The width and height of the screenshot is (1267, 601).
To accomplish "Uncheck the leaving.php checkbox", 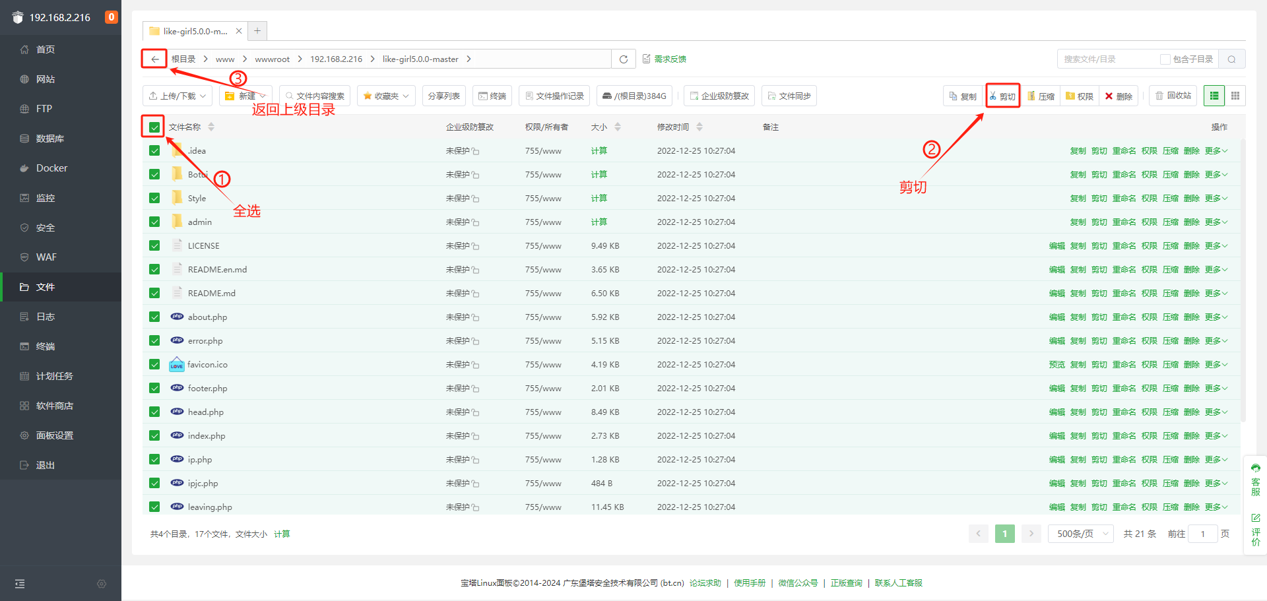I will click(154, 507).
